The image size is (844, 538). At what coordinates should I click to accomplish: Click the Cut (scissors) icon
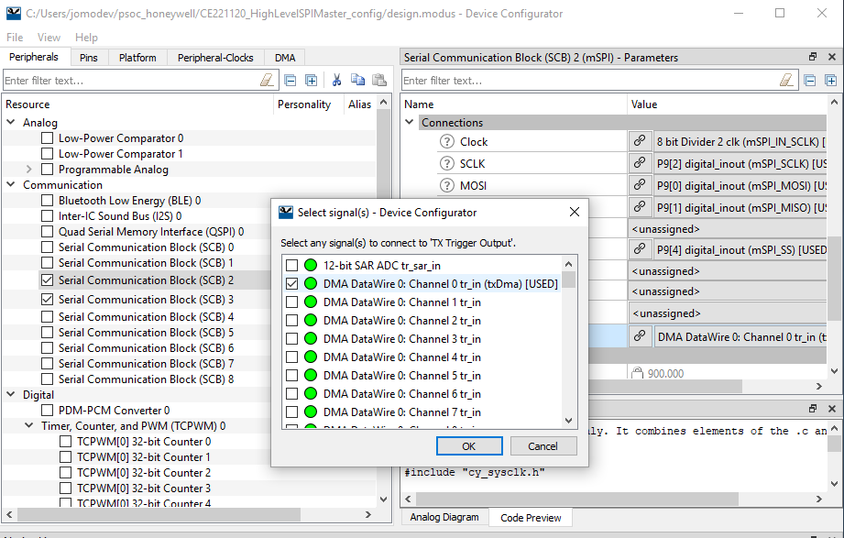337,81
